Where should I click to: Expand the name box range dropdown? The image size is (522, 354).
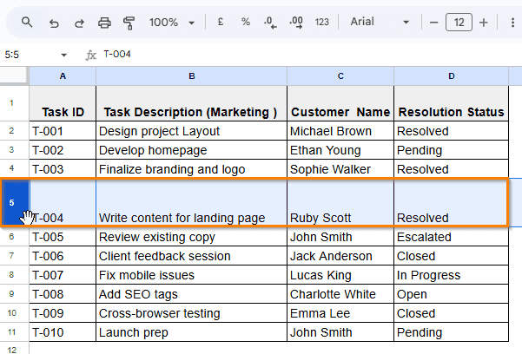(x=63, y=55)
